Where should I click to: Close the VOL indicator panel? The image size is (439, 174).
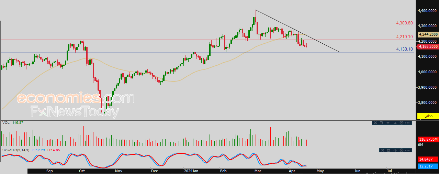(375, 123)
